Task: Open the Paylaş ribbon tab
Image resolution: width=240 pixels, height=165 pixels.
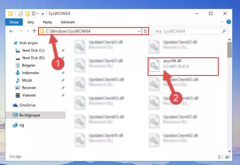Action: [47, 22]
